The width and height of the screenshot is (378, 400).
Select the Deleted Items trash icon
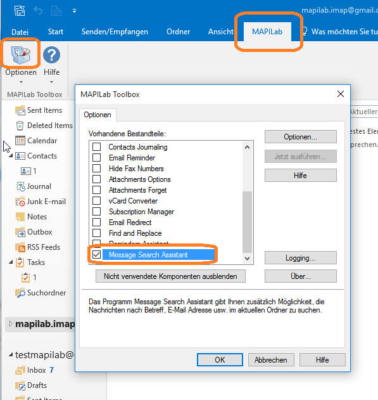click(20, 126)
